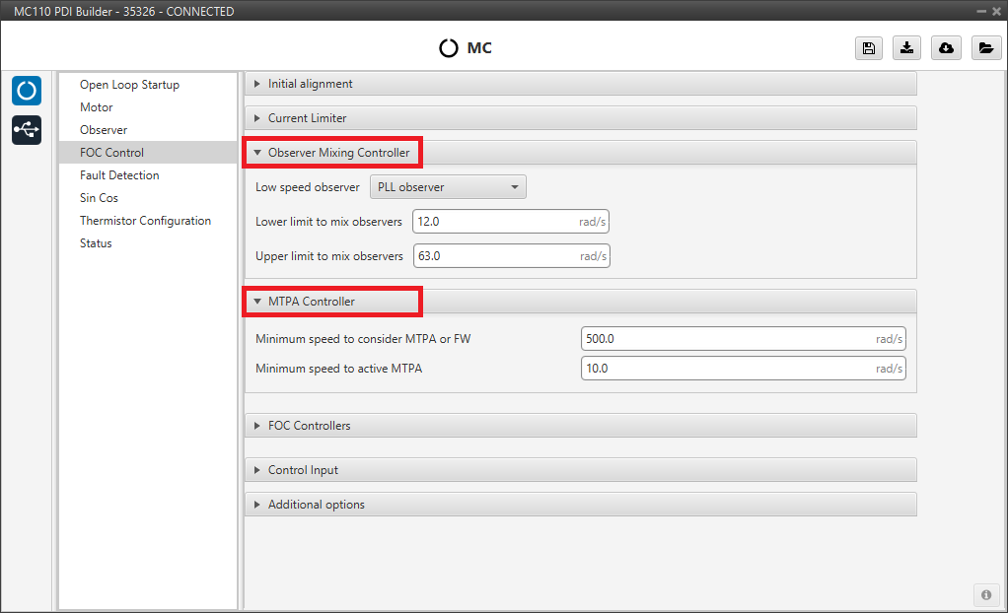
Task: Expand the Current Limiter section
Action: [307, 118]
